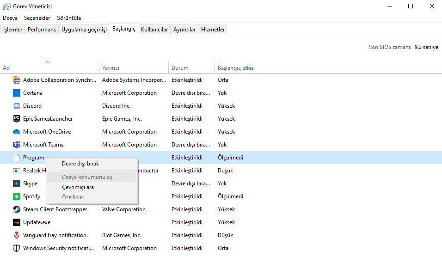
Task: Select the EpicGamesLauncher icon
Action: point(17,119)
